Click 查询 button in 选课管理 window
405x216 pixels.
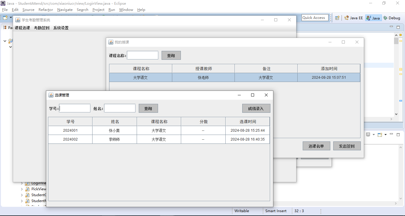148,108
